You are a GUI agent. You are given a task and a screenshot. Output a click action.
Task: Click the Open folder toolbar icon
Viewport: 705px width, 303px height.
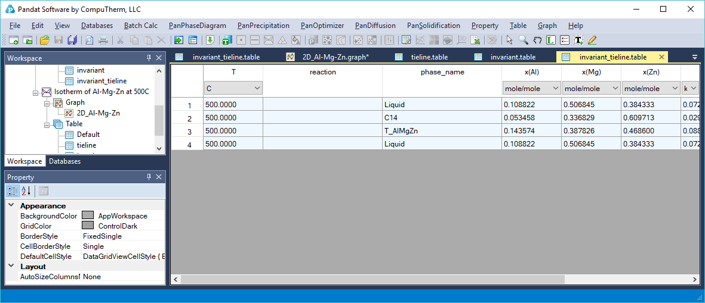(44, 40)
